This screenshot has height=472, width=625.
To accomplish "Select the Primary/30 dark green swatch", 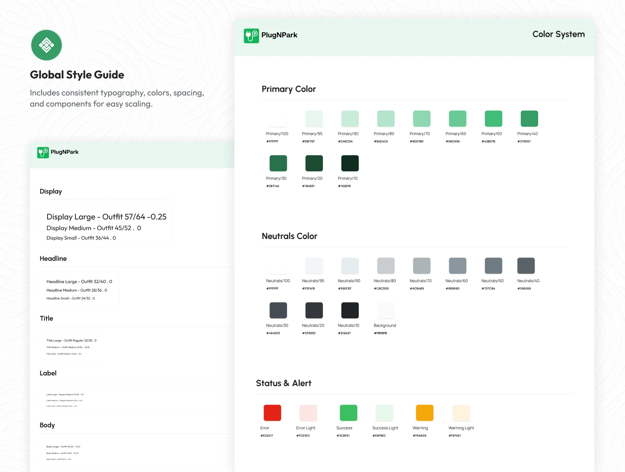I will click(x=278, y=163).
